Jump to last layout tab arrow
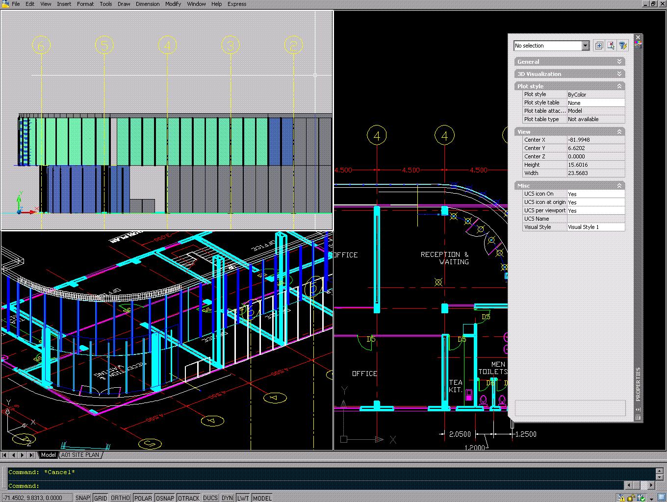 click(32, 455)
